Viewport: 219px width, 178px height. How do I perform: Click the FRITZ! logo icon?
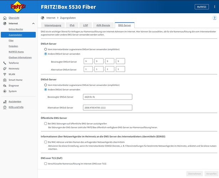pyautogui.click(x=16, y=7)
